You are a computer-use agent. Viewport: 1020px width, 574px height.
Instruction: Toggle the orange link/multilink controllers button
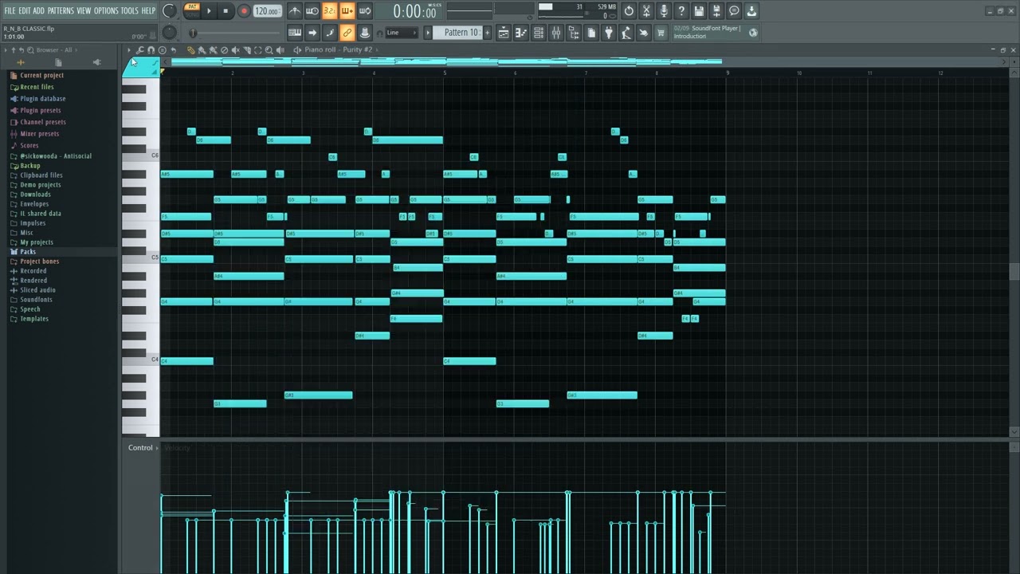tap(347, 33)
